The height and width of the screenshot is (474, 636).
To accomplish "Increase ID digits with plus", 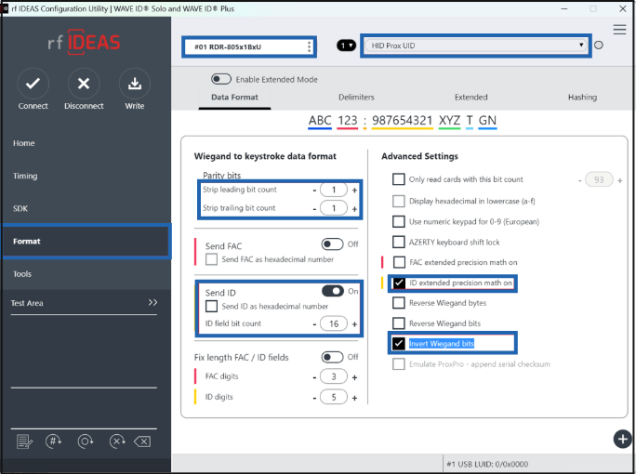I will point(354,398).
